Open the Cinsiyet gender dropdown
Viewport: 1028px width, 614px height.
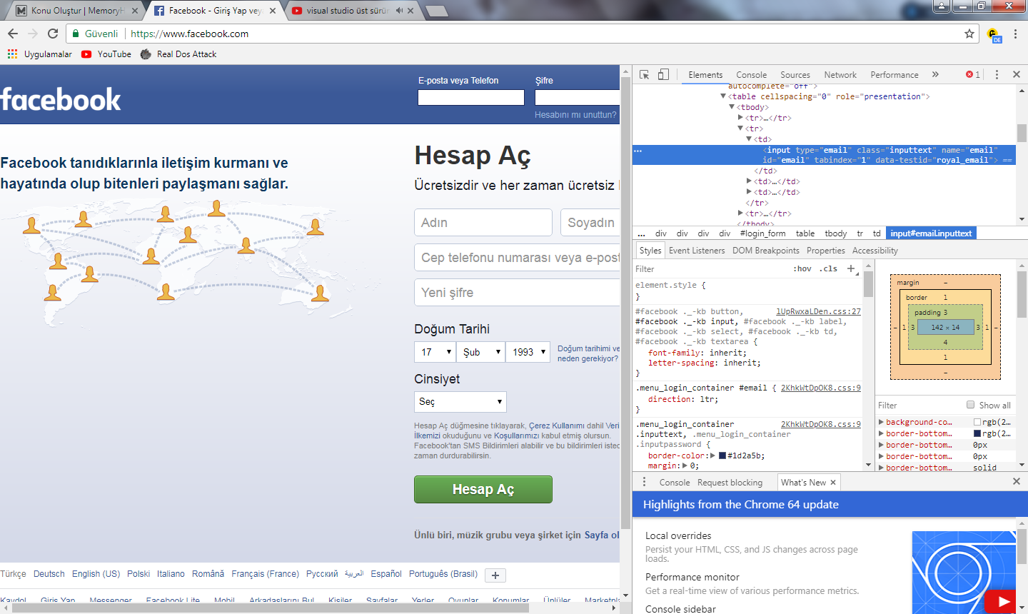click(460, 401)
